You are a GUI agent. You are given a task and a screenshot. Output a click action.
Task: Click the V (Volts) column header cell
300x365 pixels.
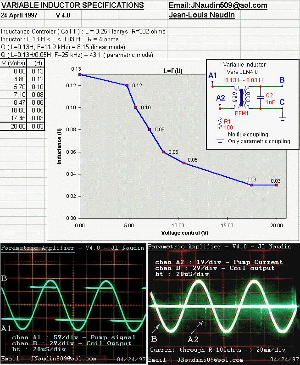[13, 63]
